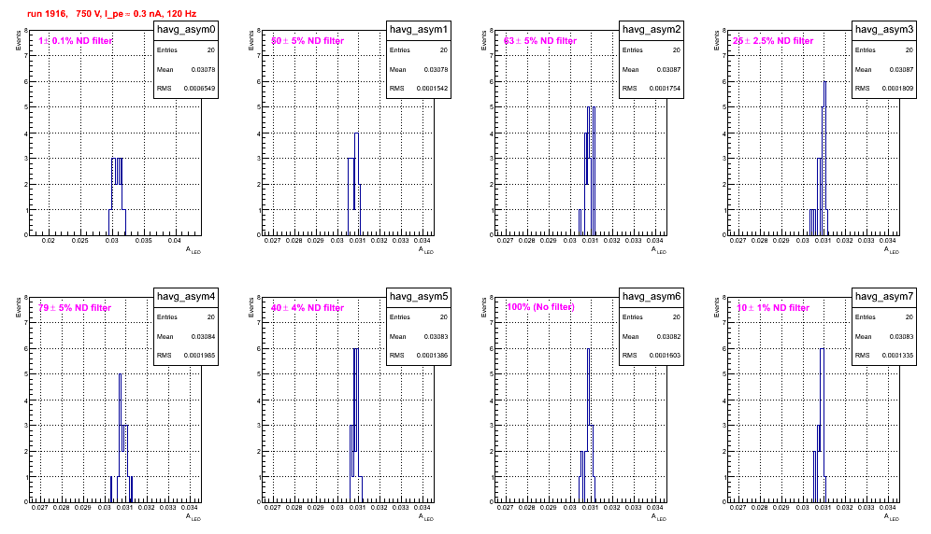Select the havg_asym0 histogram title

pyautogui.click(x=186, y=29)
